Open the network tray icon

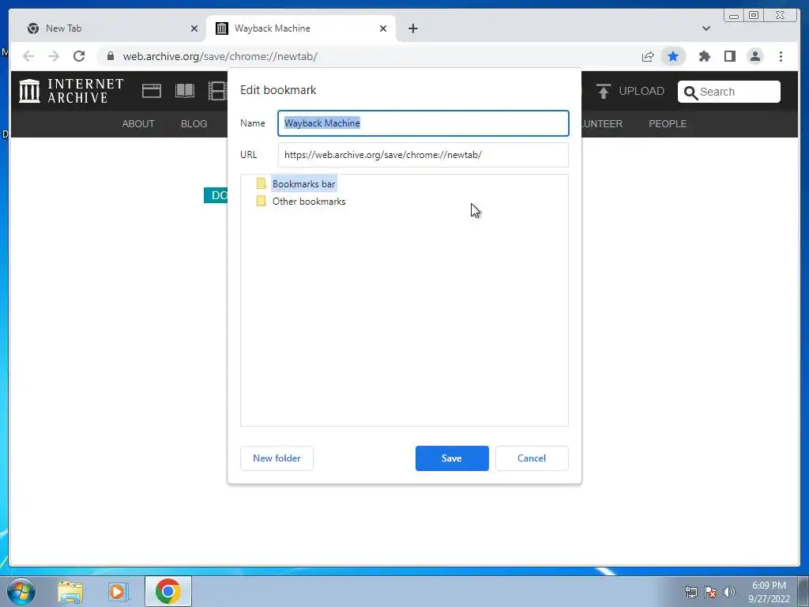coord(690,592)
